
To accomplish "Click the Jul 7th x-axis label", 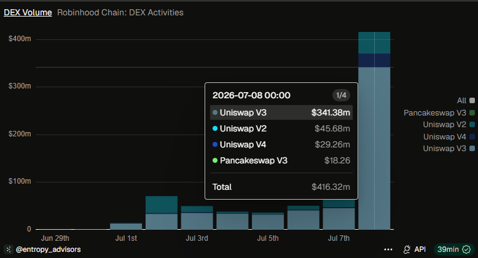I will (339, 238).
